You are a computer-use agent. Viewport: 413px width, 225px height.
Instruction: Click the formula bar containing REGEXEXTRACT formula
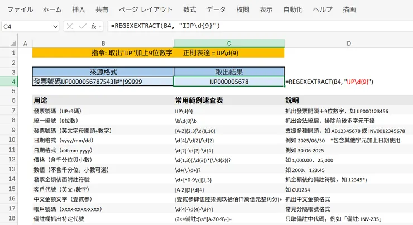point(260,26)
